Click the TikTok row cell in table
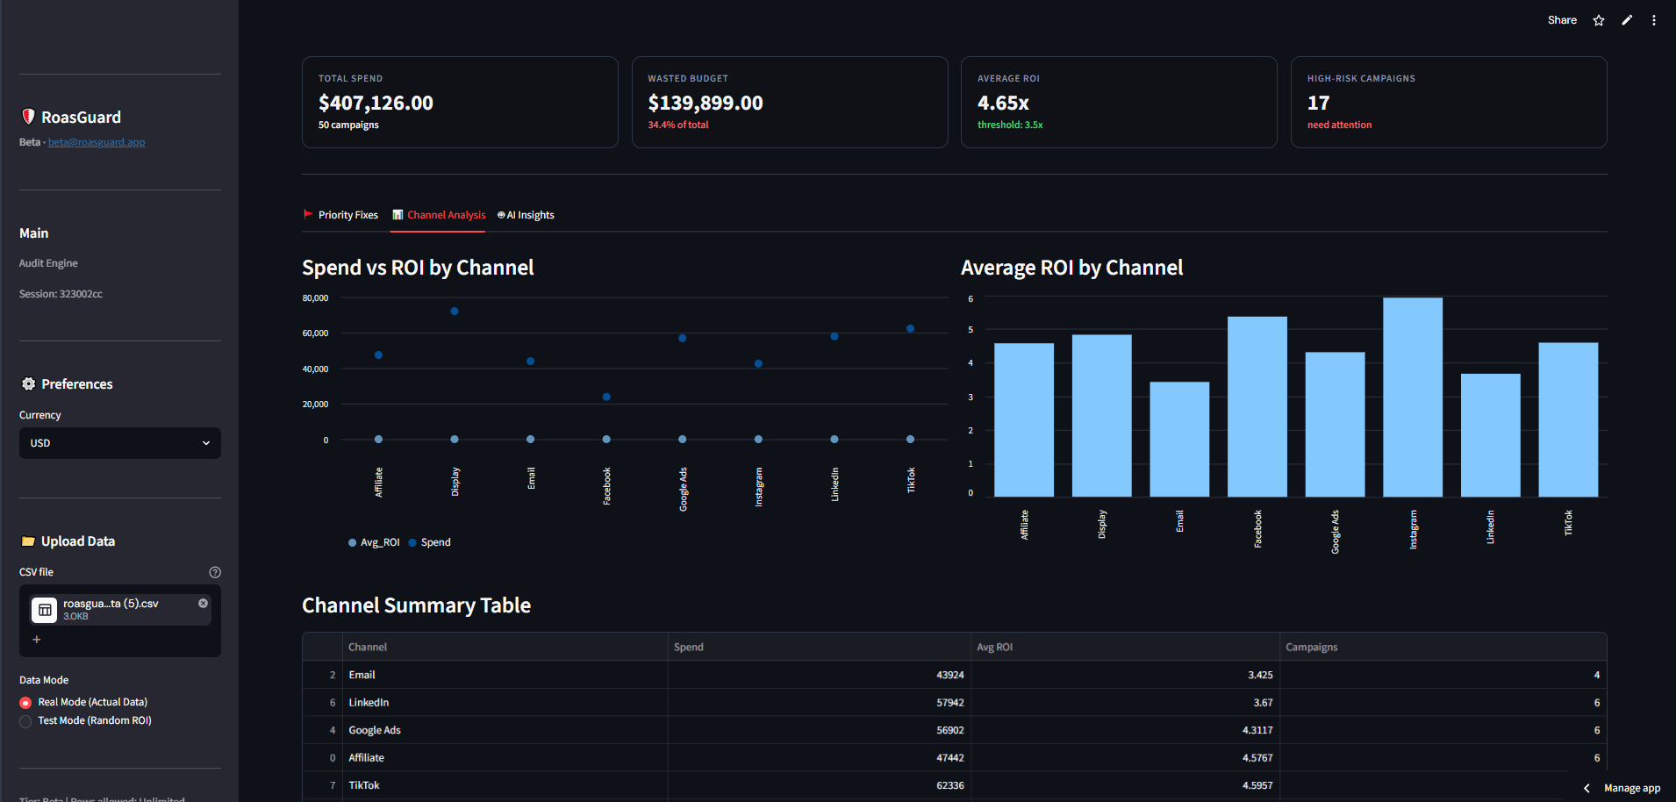 coord(505,785)
